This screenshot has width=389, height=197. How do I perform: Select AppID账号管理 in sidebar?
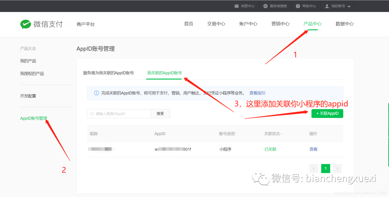tap(33, 118)
